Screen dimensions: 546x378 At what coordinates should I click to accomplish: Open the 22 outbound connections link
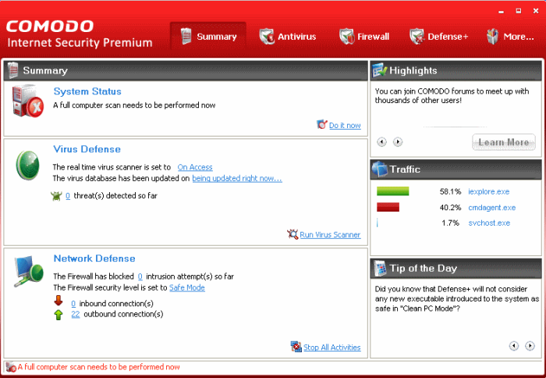[76, 314]
